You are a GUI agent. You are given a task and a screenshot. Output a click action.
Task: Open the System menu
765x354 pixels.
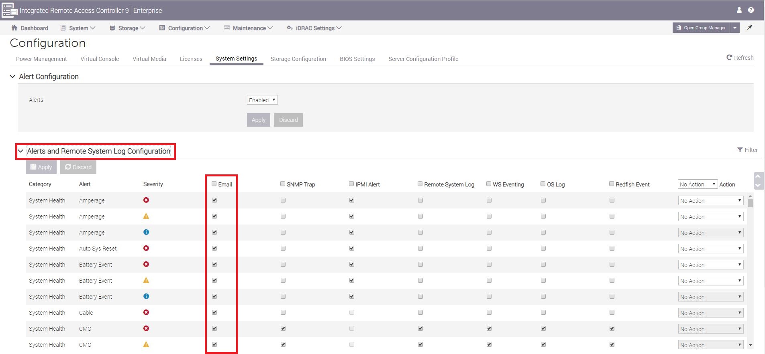tap(78, 28)
